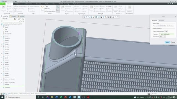
Task: Switch to the Live Simulation tab
Action: [x=28, y=4]
